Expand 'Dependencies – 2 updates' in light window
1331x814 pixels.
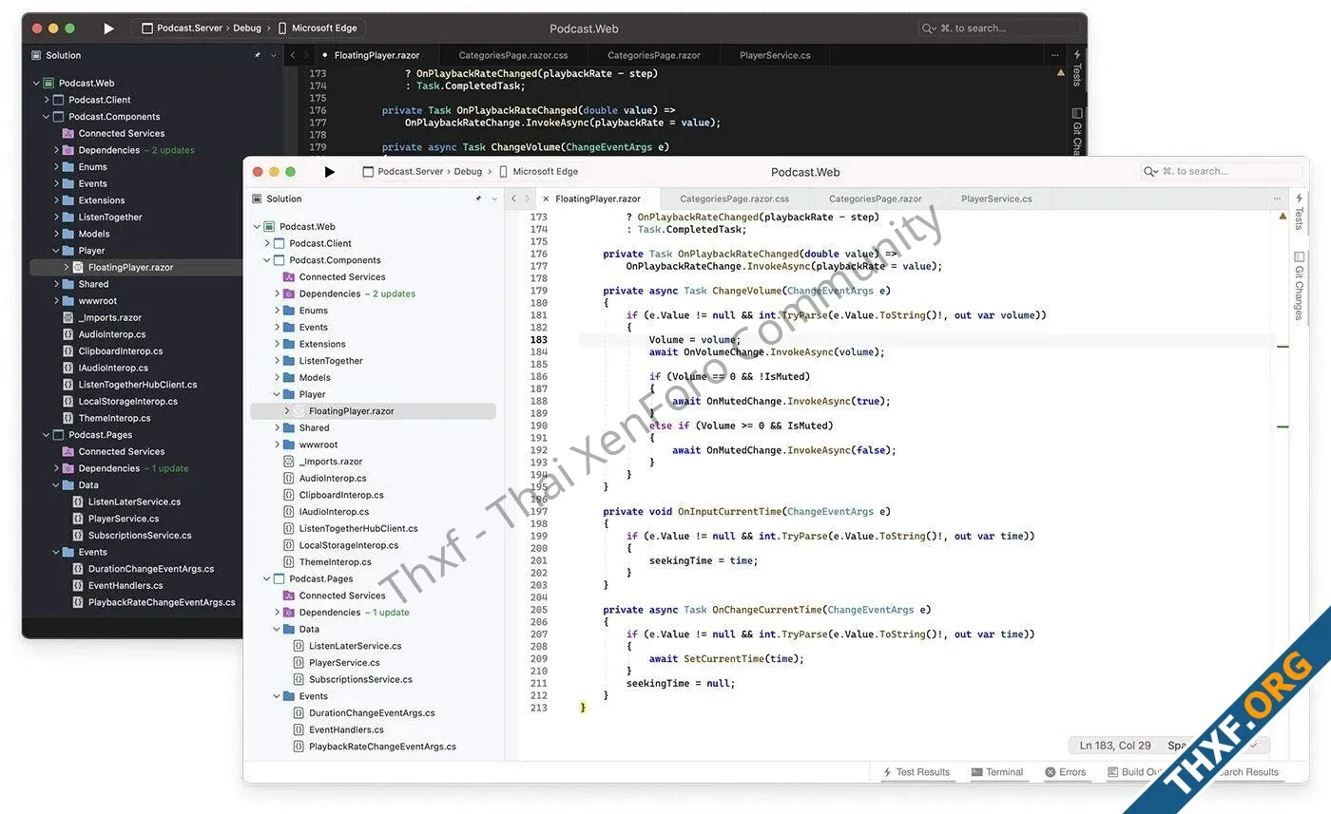[277, 293]
